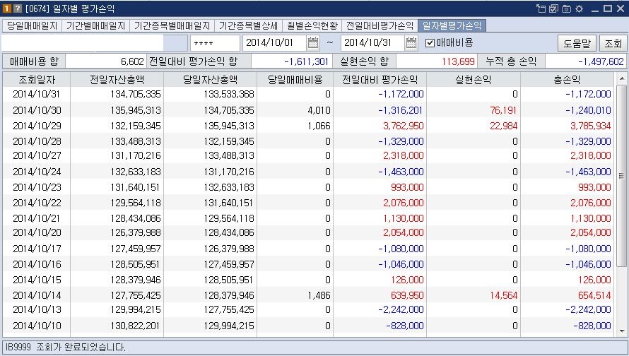Click realized profit 76,191
629x356 pixels.
(503, 110)
